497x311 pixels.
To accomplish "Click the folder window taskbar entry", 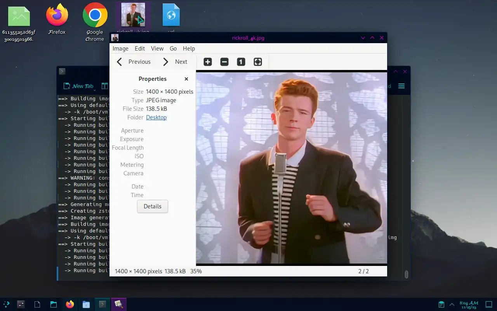I will [x=86, y=304].
